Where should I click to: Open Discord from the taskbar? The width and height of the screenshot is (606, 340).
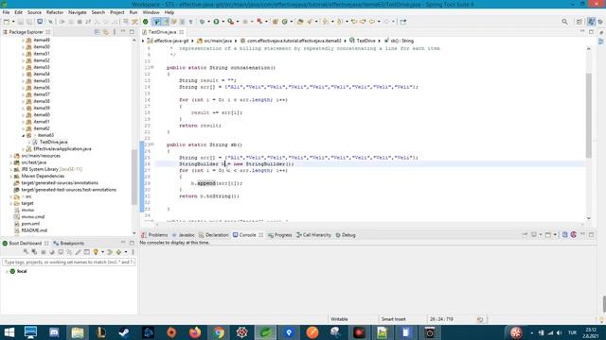(54, 332)
